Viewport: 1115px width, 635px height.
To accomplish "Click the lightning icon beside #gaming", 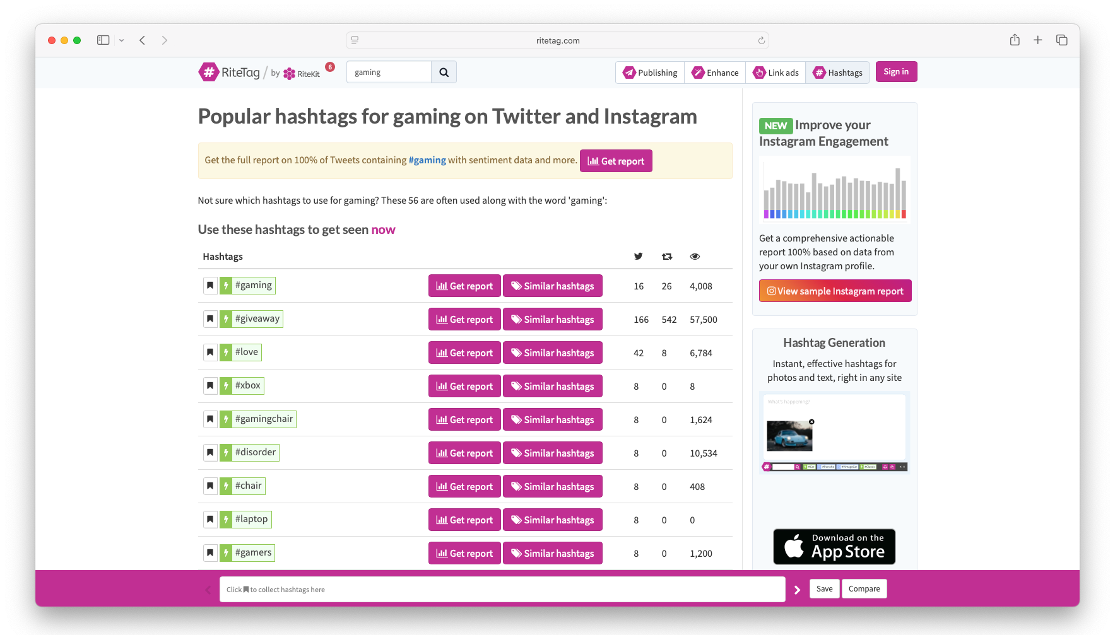I will pos(226,286).
